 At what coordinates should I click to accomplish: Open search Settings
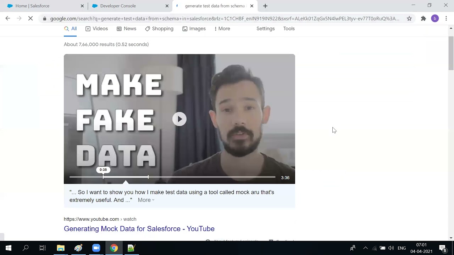pyautogui.click(x=266, y=29)
